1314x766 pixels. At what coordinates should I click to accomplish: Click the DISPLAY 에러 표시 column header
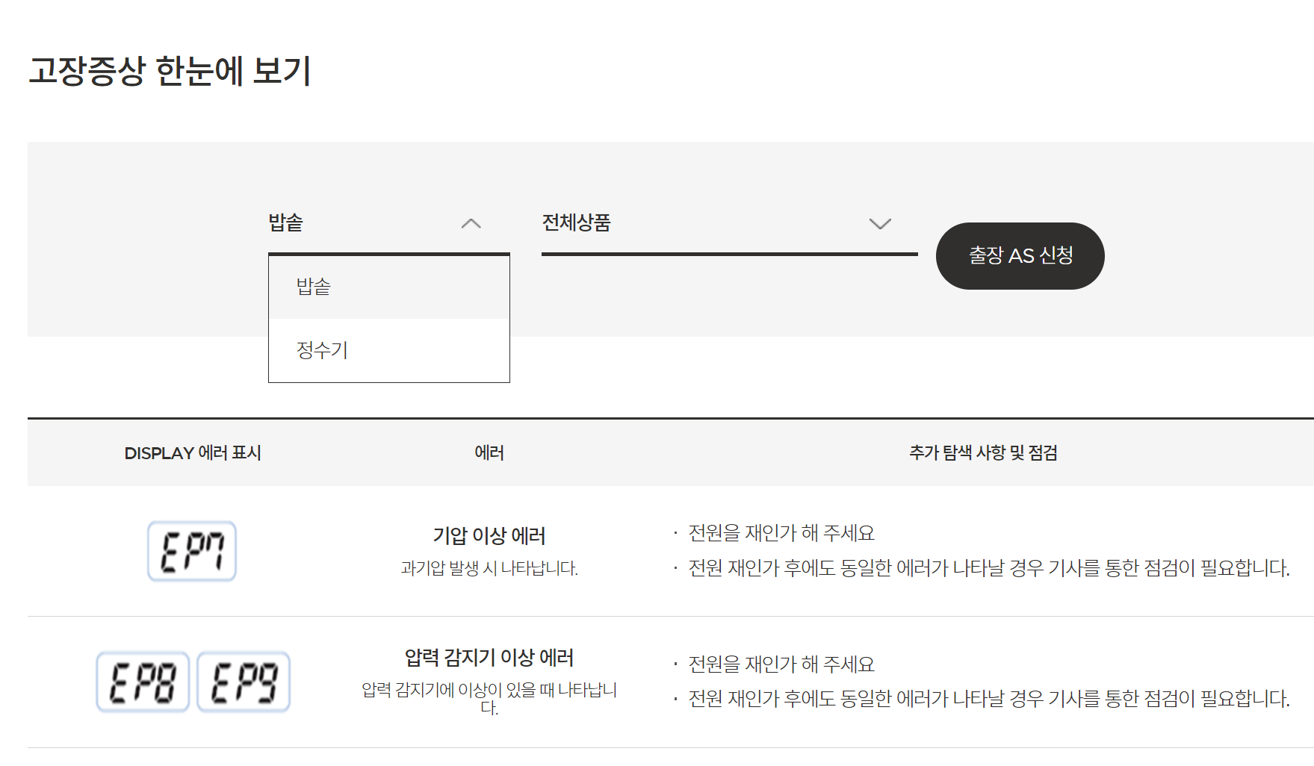(x=193, y=452)
